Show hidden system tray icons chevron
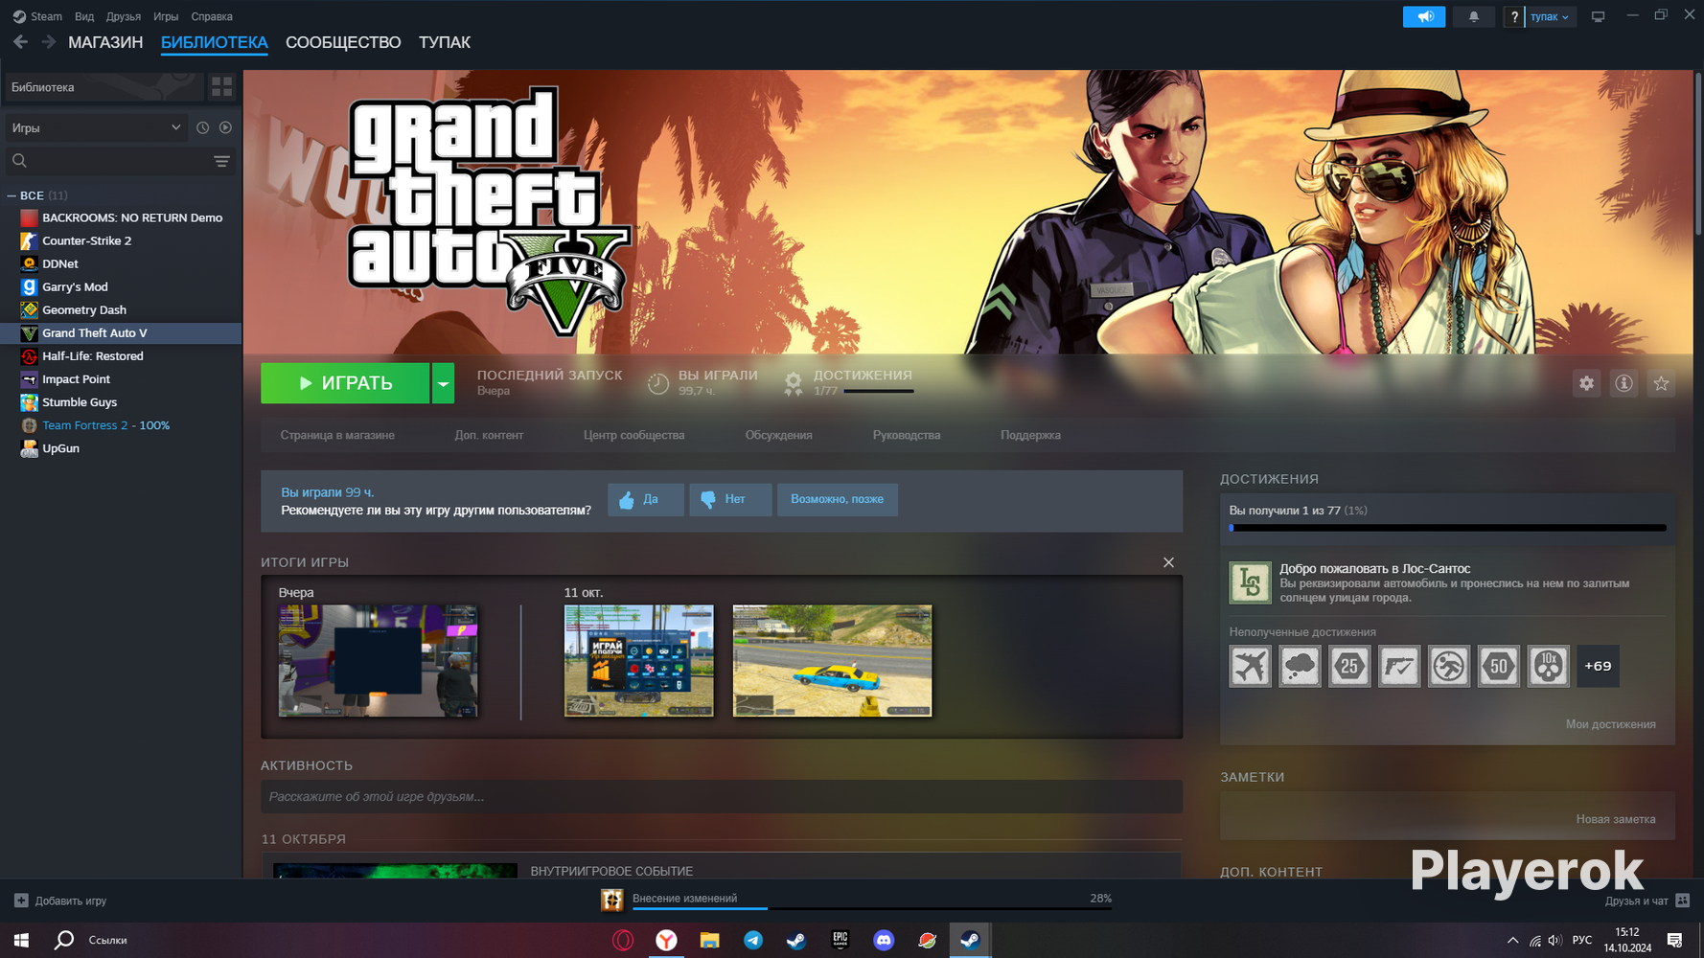This screenshot has width=1704, height=958. pos(1512,940)
